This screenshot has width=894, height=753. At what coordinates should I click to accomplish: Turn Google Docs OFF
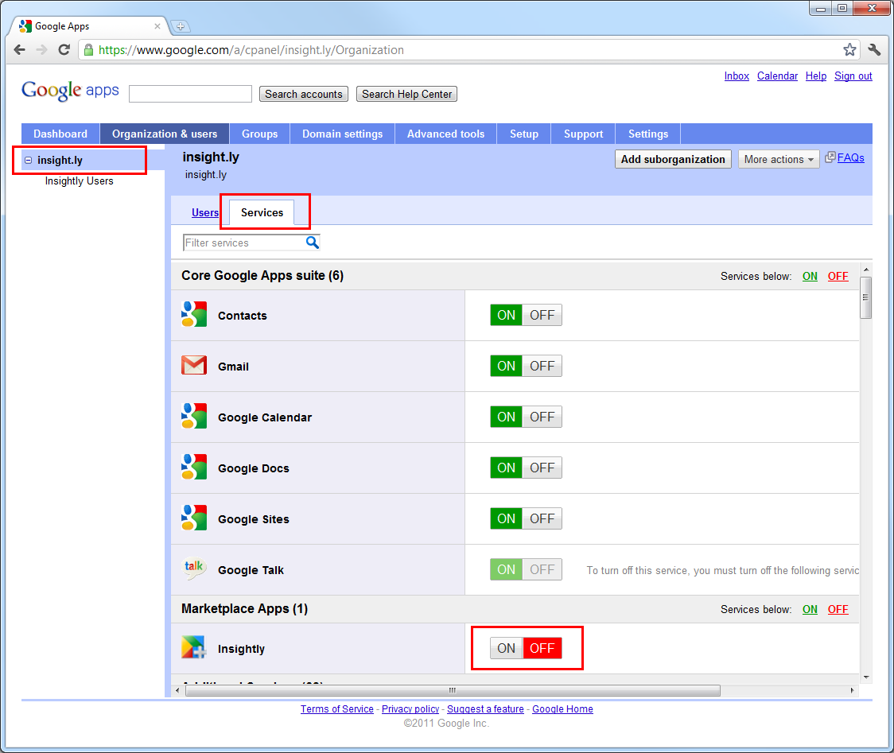542,468
